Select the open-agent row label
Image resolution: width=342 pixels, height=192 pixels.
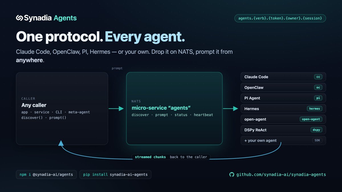pyautogui.click(x=255, y=119)
